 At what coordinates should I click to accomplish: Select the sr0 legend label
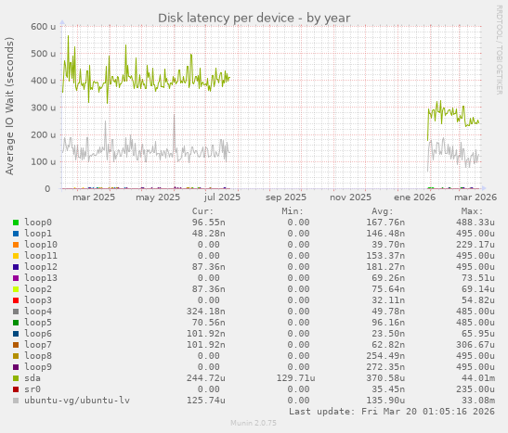click(x=33, y=389)
